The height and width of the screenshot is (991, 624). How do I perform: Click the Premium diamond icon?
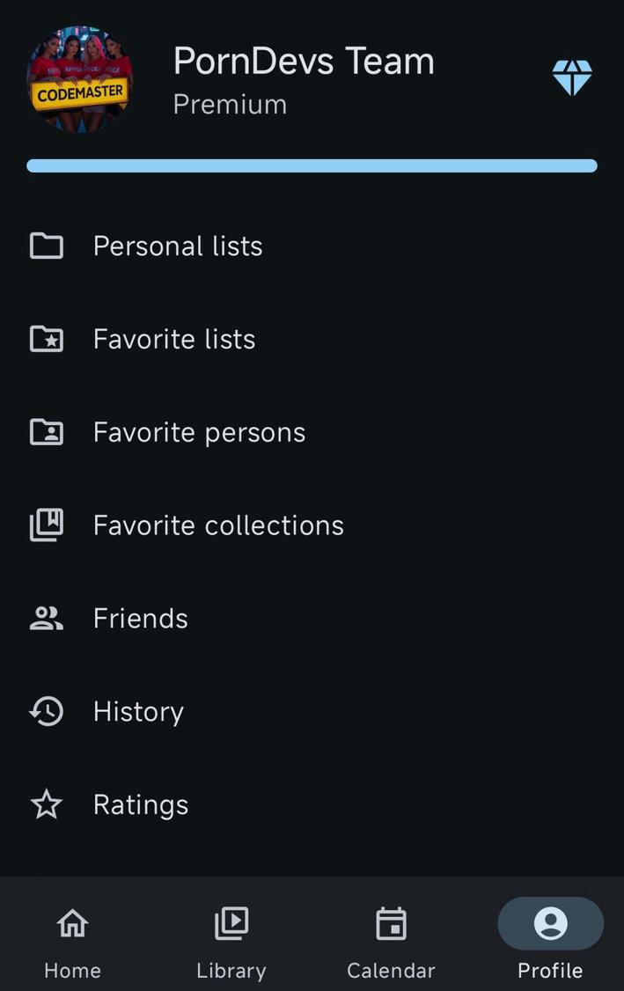coord(571,77)
